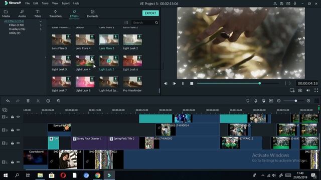Open the Export menu
Image resolution: width=321 pixels, height=180 pixels.
click(x=66, y=3)
